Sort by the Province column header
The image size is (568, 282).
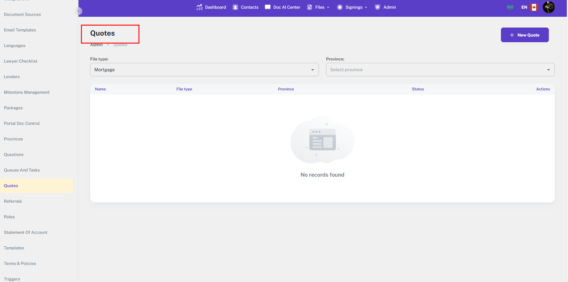pos(286,89)
